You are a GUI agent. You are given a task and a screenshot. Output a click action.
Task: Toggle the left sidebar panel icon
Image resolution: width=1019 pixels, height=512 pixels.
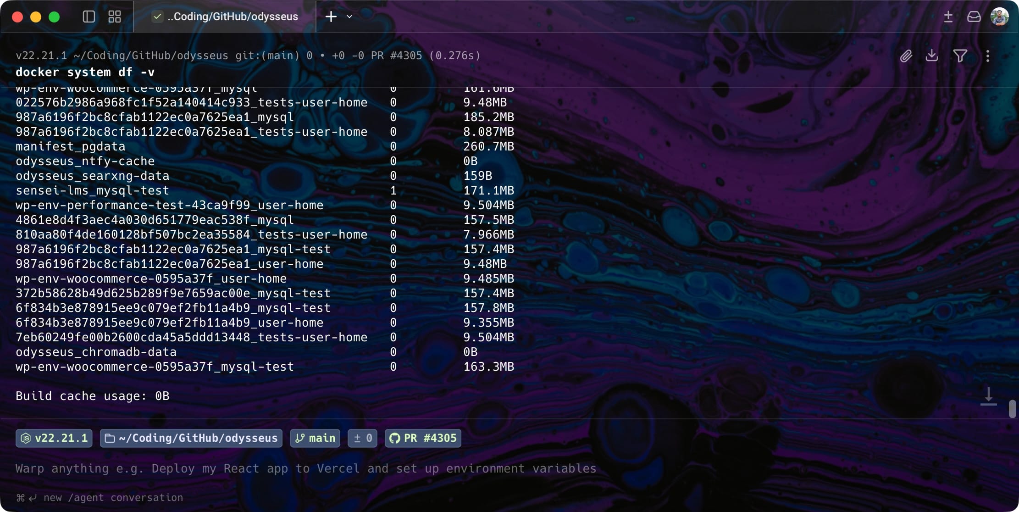[x=89, y=17]
